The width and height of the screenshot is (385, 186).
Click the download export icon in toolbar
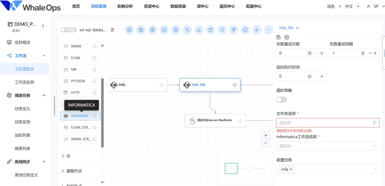point(199,30)
